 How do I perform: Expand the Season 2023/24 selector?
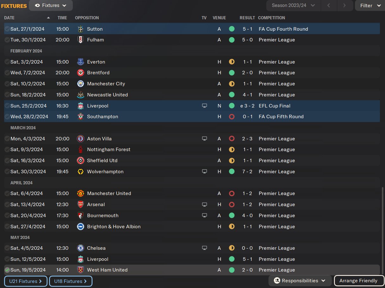[x=293, y=5]
